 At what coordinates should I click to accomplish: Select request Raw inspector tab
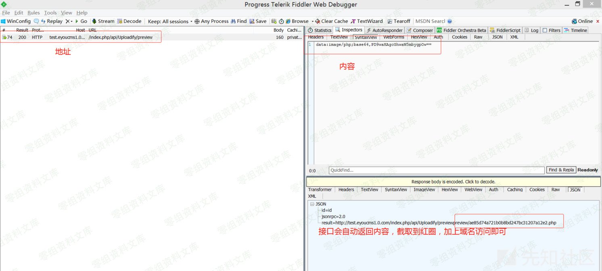[x=478, y=37]
